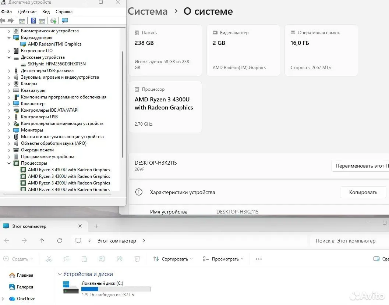Viewport: 389px width, 305px height.
Task: Select Контроллеры IDE ATA/ATAPI item
Action: click(50, 110)
